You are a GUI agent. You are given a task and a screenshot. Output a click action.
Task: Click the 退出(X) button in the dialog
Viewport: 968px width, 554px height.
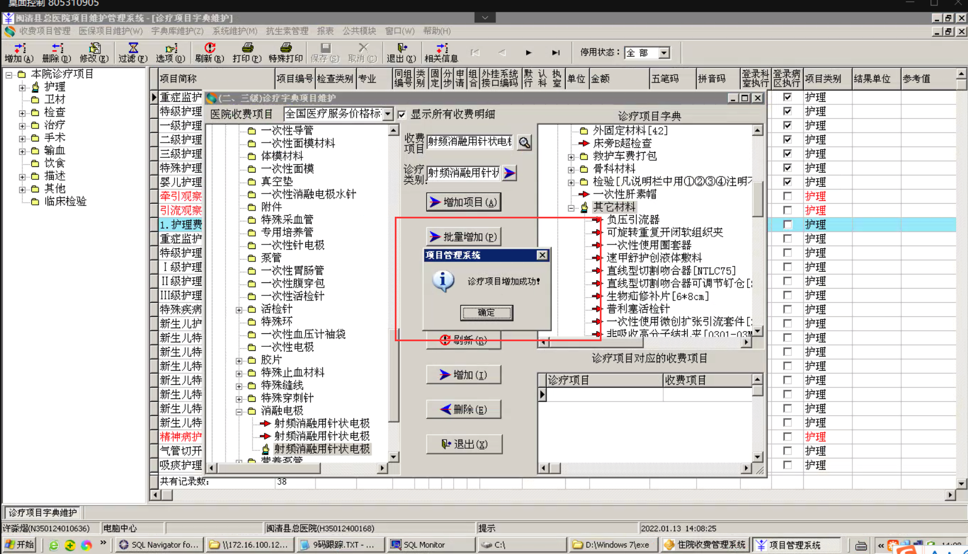pos(463,444)
